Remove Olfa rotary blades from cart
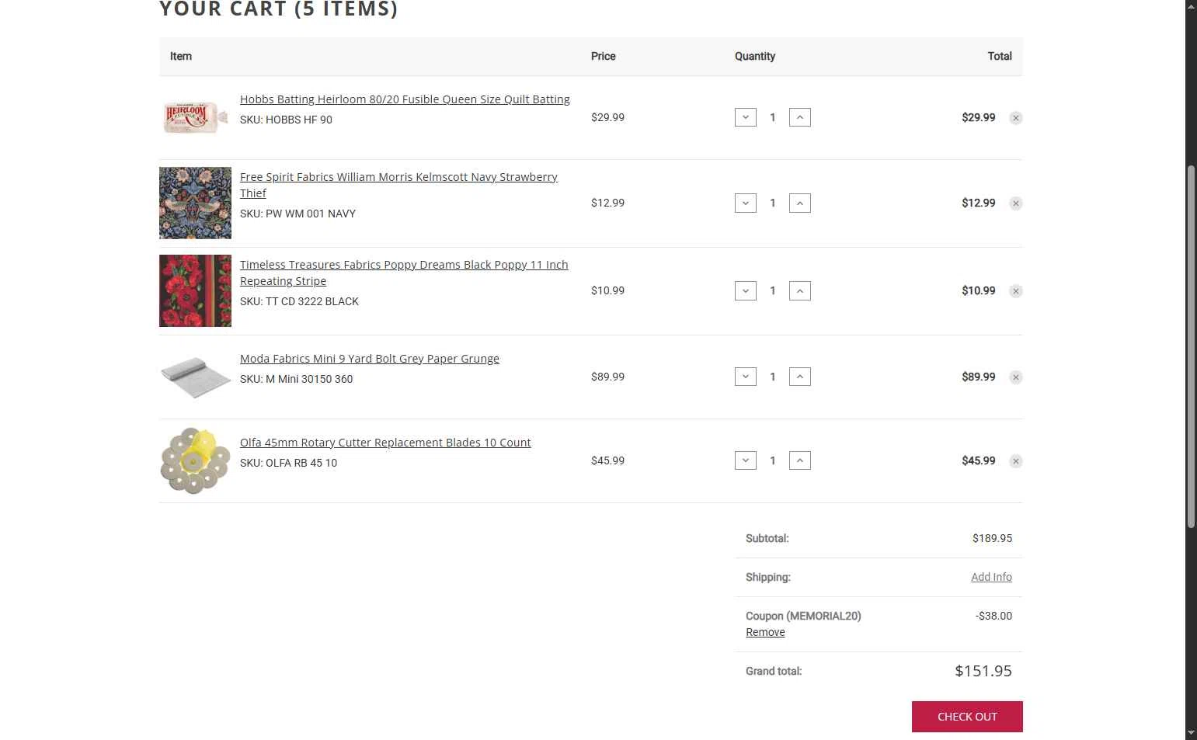1197x740 pixels. [1015, 461]
